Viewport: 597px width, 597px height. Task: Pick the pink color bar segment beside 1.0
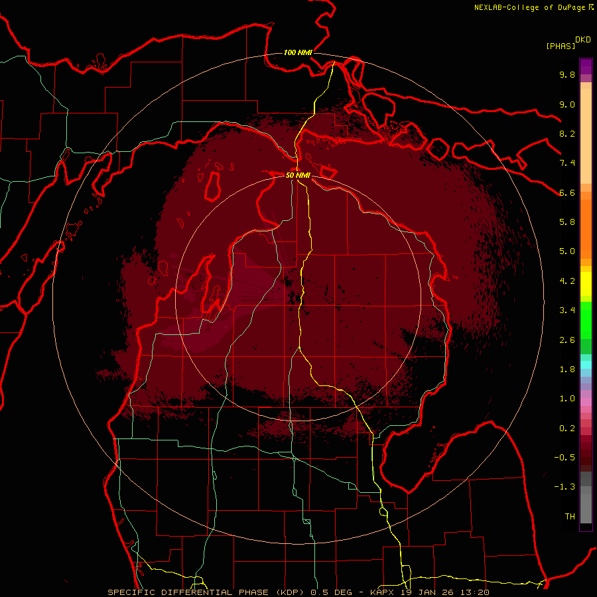pos(586,402)
